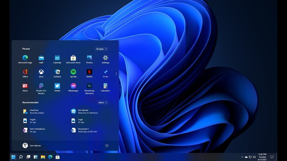Launch Microsoft Edge from the taskbar

50,157
